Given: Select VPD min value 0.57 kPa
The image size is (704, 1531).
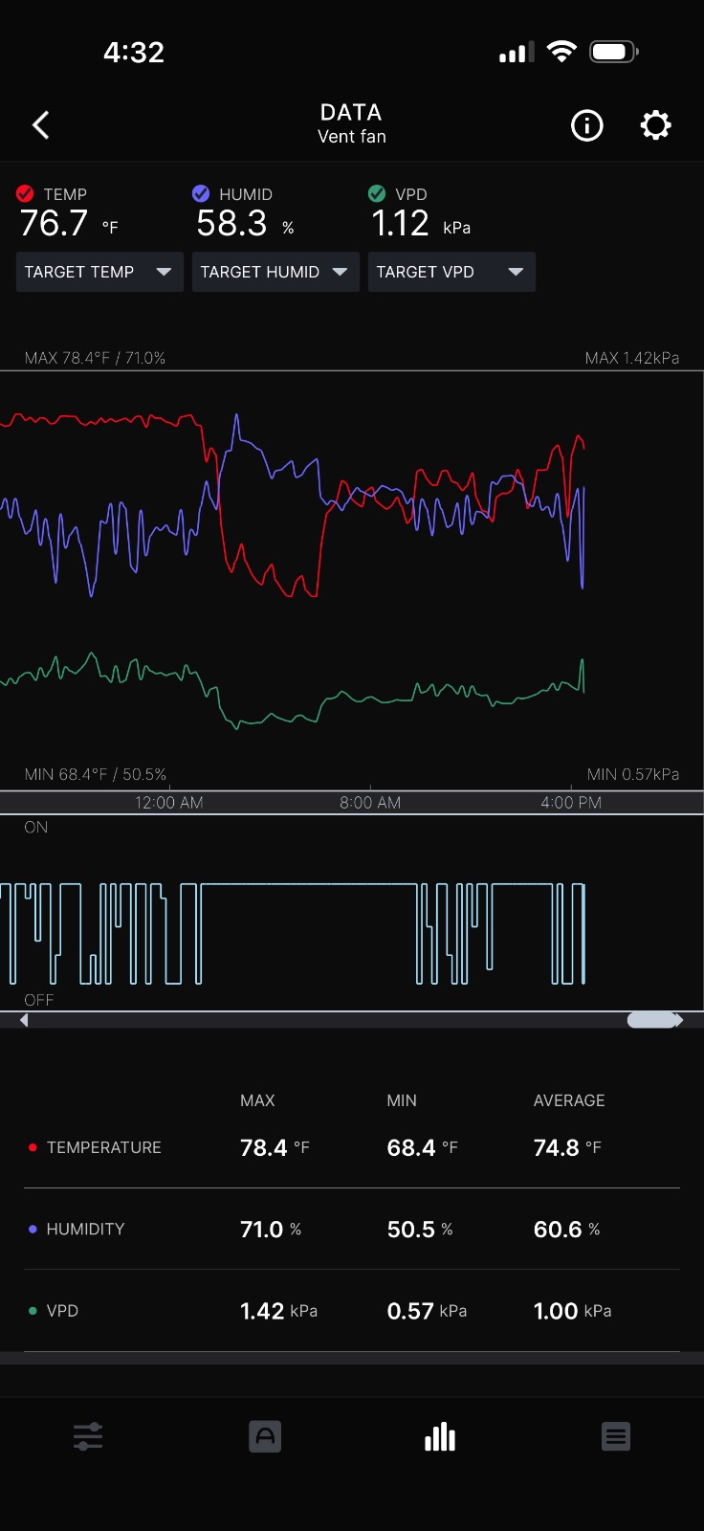Looking at the screenshot, I should tap(427, 1311).
